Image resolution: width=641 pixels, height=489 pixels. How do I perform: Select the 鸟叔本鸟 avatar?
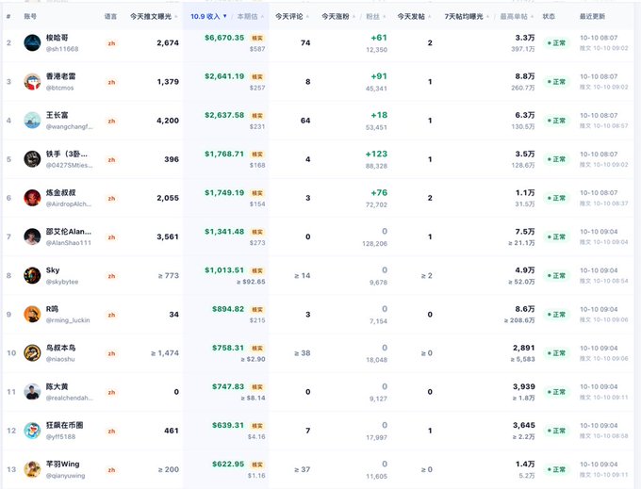pos(32,353)
